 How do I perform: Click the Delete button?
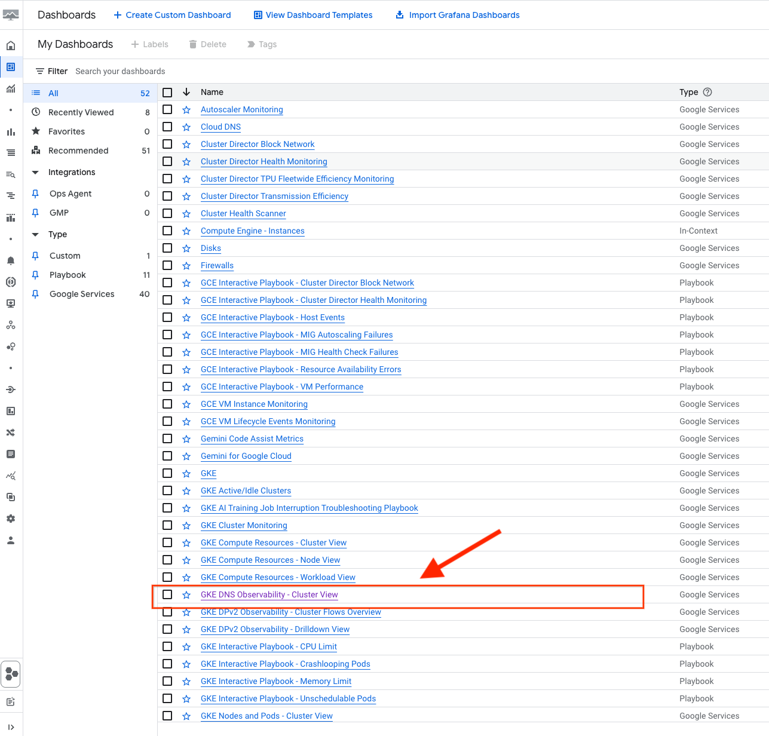[207, 44]
